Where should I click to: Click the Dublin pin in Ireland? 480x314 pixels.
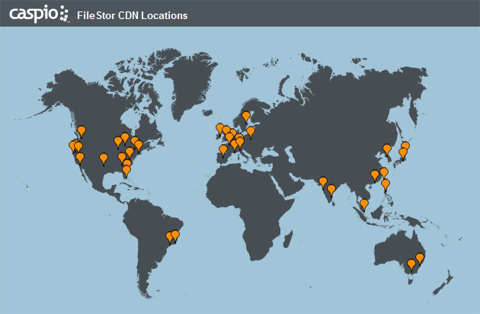point(220,129)
